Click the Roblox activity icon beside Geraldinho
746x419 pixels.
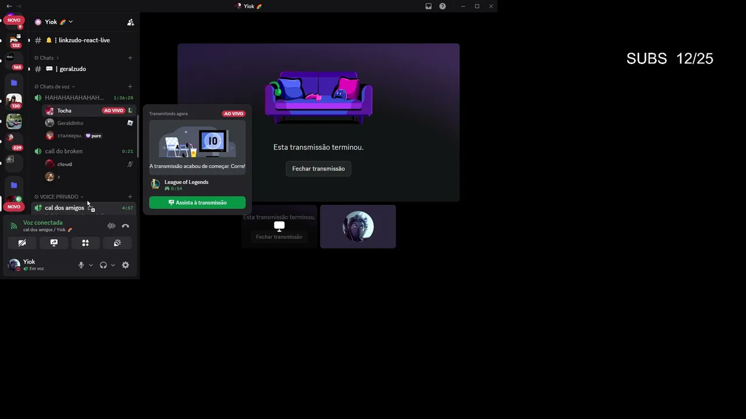(130, 123)
